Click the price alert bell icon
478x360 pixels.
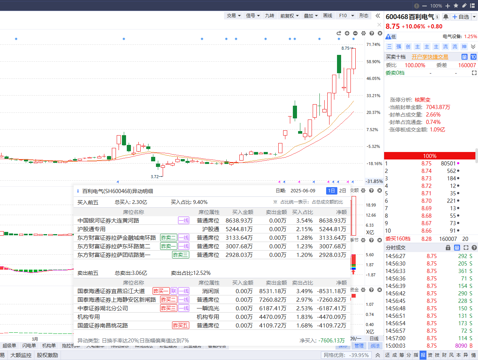446,17
